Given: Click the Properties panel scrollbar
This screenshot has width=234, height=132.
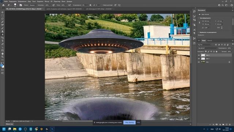Looking at the screenshot, I should [233, 22].
